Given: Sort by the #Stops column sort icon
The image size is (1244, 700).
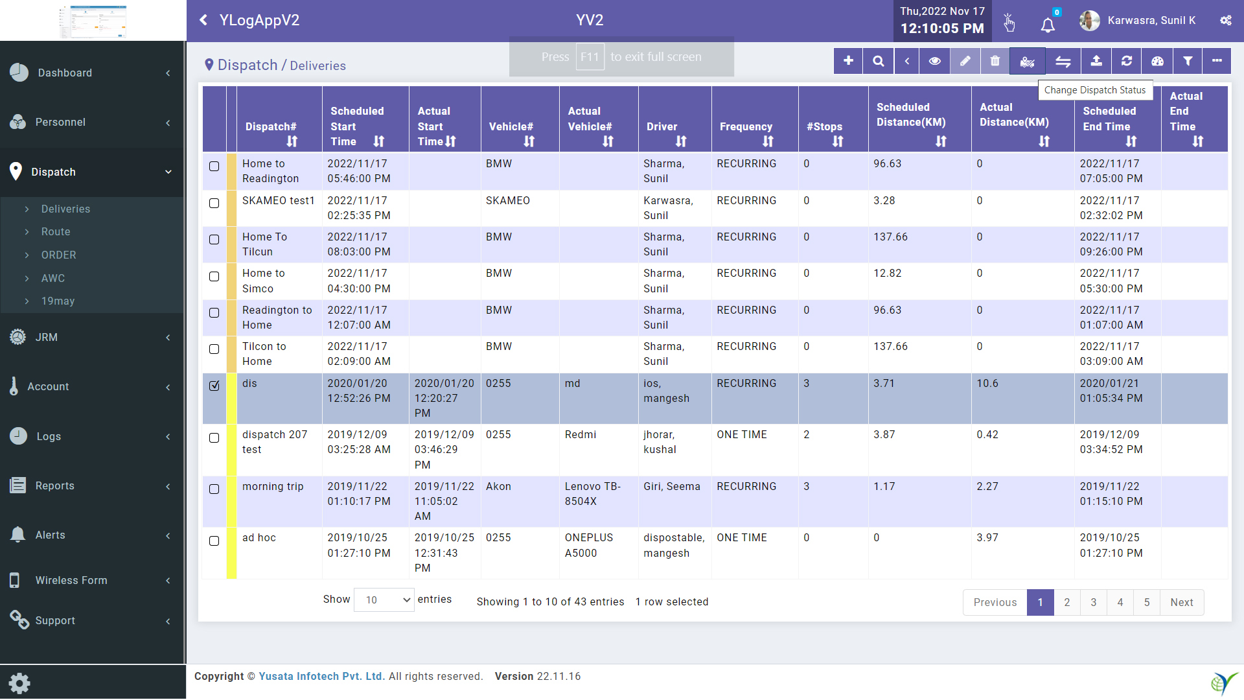Looking at the screenshot, I should (838, 141).
